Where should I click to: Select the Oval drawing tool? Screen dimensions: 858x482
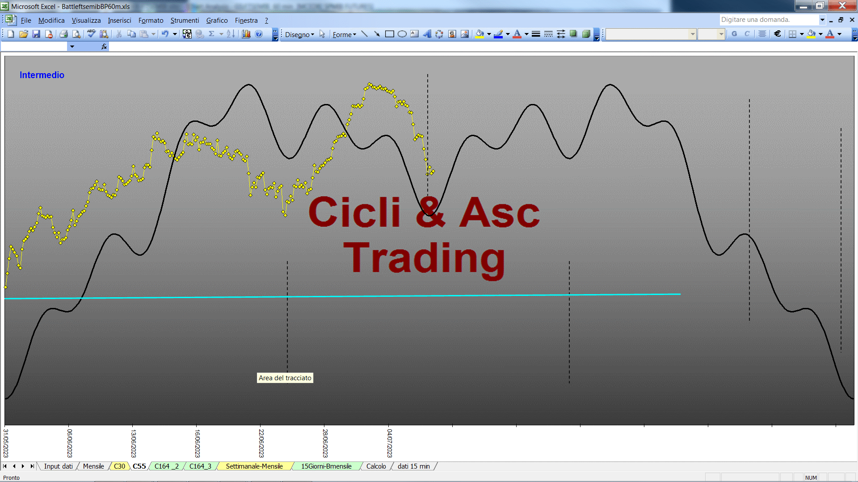coord(402,34)
